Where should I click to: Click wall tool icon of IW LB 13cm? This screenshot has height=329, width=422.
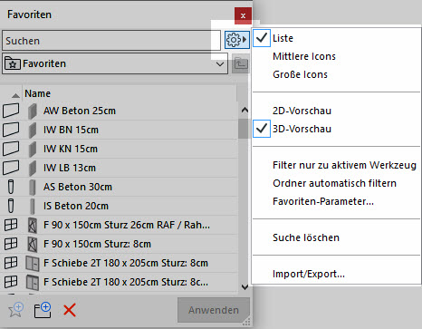(x=11, y=168)
